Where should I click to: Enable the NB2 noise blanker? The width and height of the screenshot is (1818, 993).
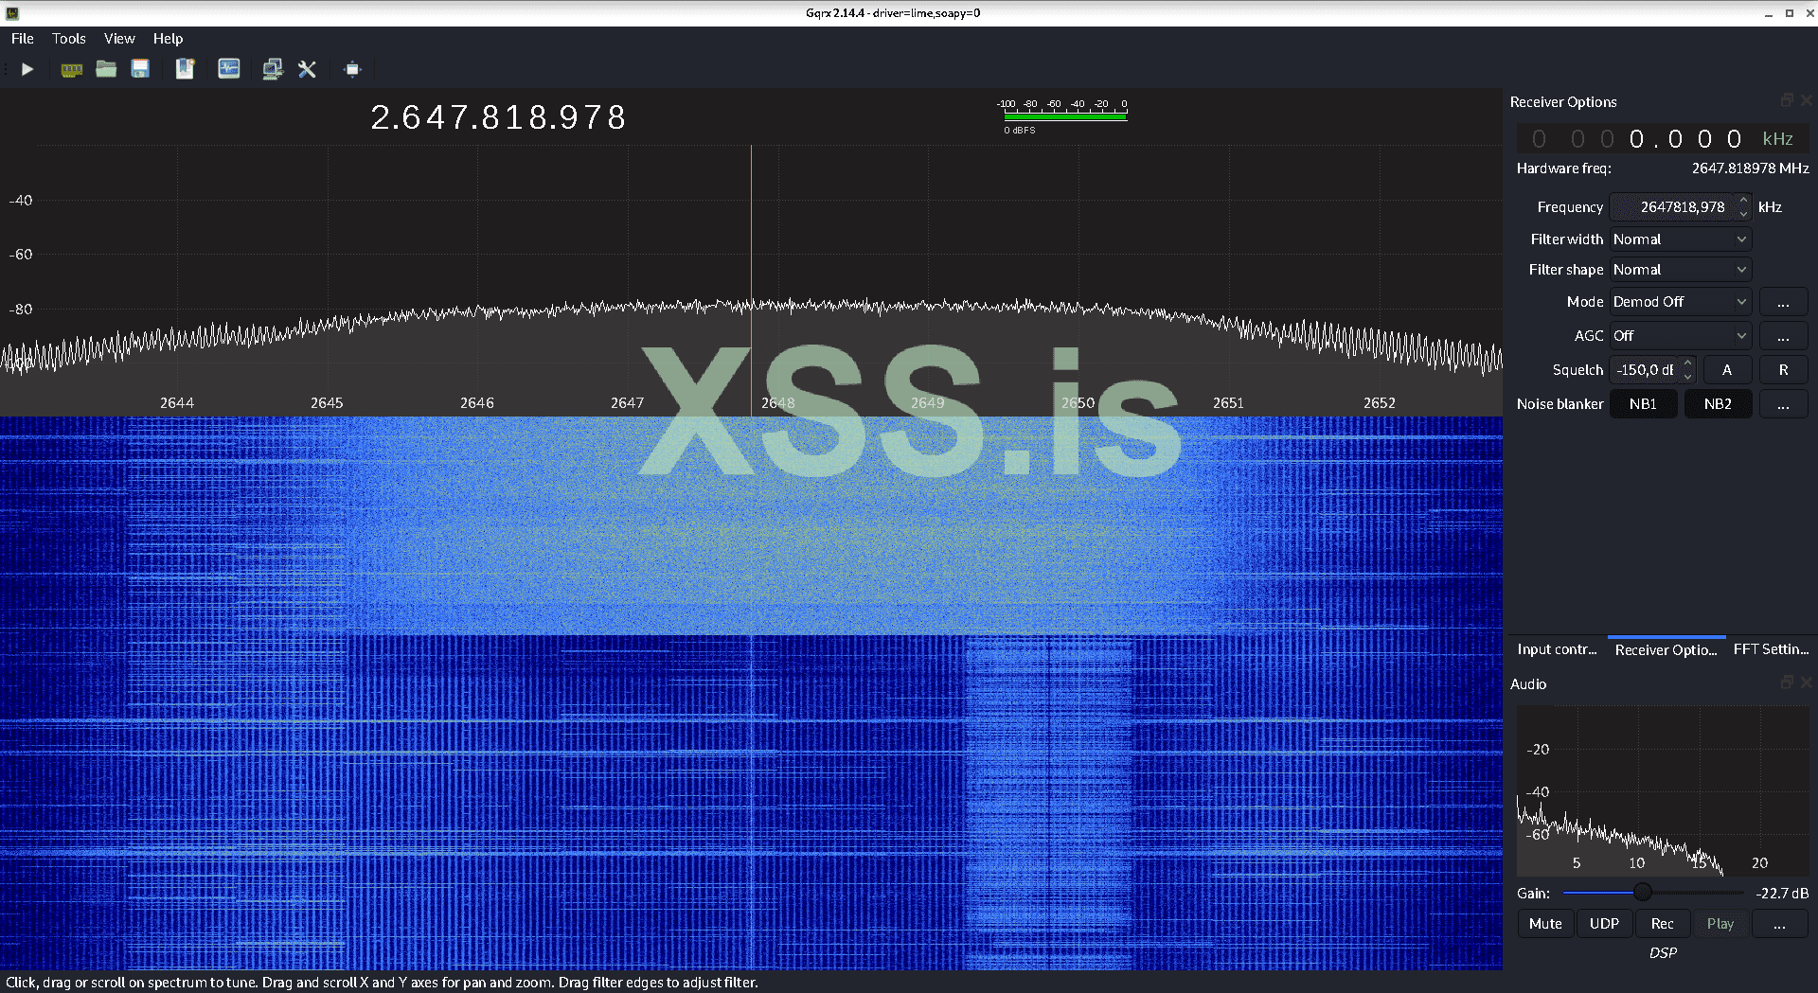pos(1718,403)
